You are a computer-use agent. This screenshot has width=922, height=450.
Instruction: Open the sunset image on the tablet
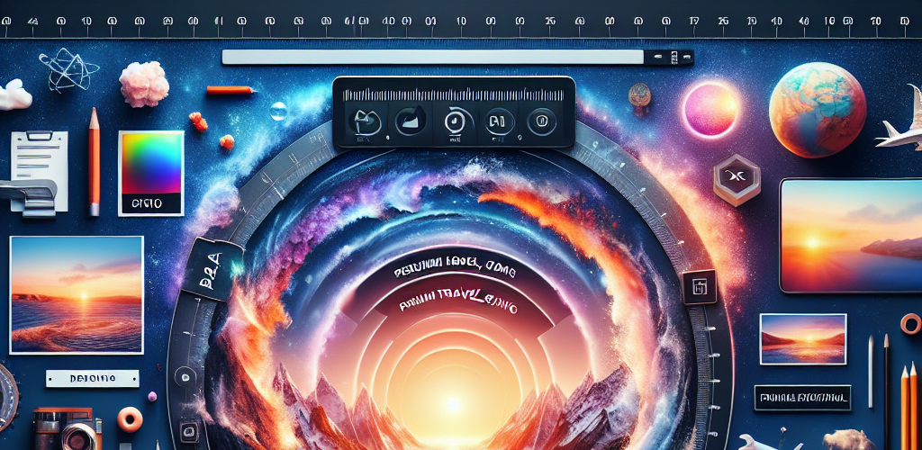tap(850, 235)
